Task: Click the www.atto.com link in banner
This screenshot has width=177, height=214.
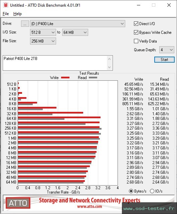Action: 90,206
